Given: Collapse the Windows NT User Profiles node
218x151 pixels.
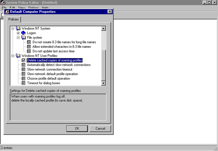Looking at the screenshot, I should tap(13, 56).
